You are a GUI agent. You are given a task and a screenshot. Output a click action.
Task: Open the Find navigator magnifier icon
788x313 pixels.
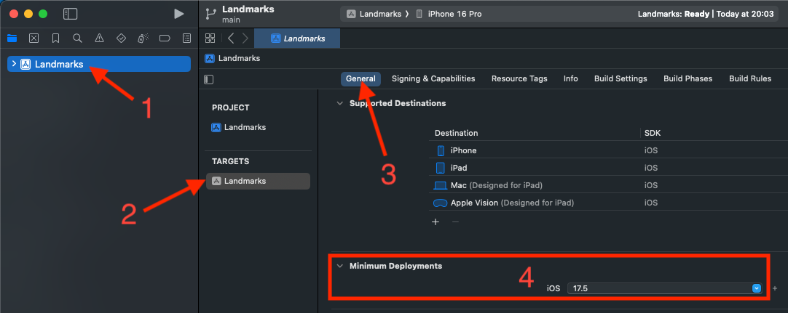(77, 38)
